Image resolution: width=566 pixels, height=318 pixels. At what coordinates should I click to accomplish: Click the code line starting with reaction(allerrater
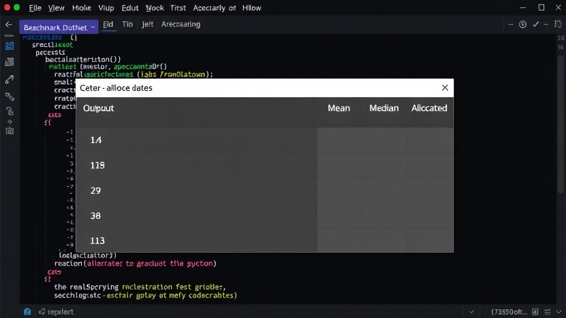[x=135, y=263]
